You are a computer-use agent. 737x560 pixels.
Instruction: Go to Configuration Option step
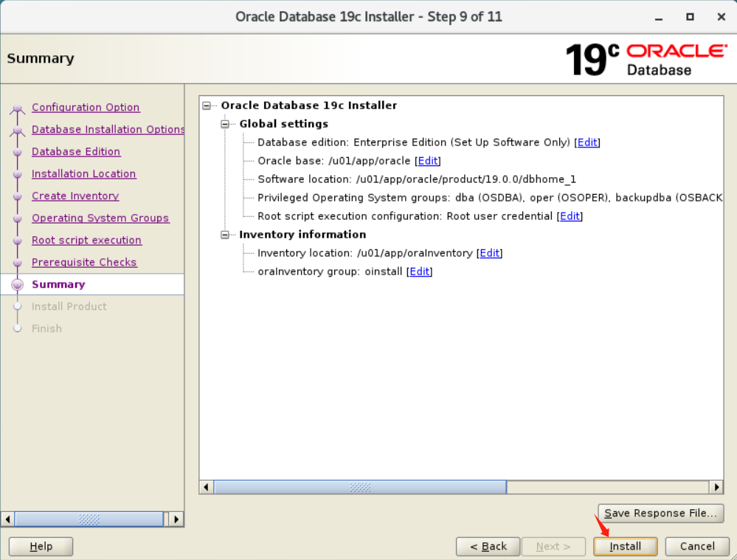(x=86, y=107)
